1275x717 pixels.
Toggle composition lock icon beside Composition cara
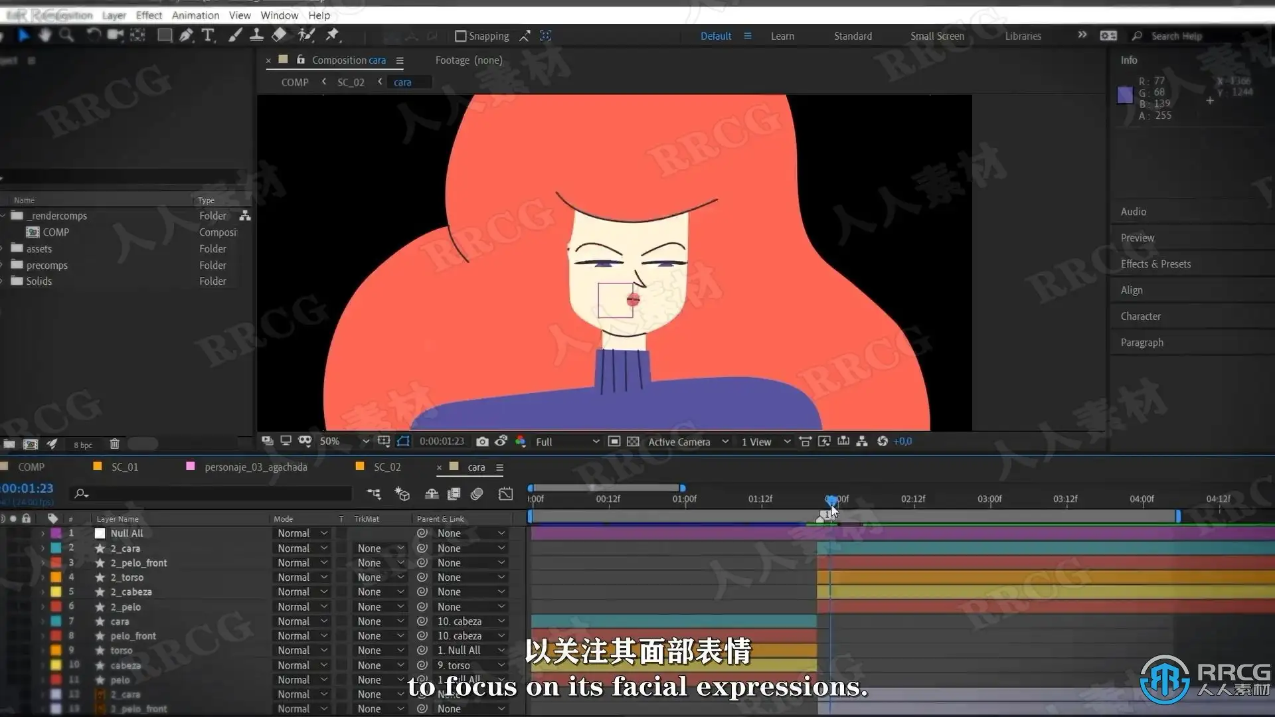[300, 60]
